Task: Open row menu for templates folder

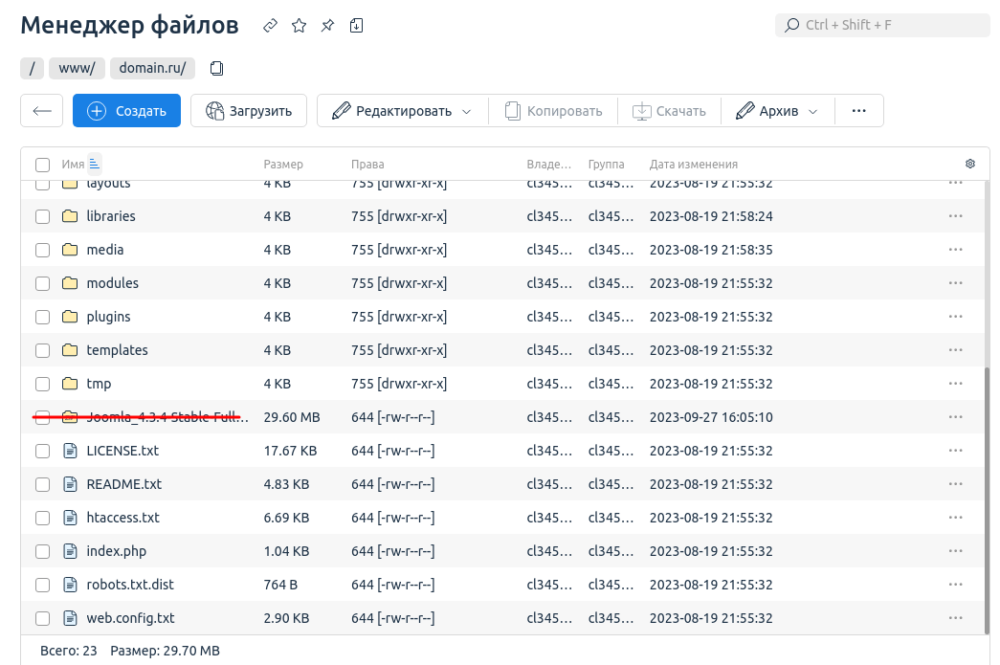Action: [x=955, y=350]
